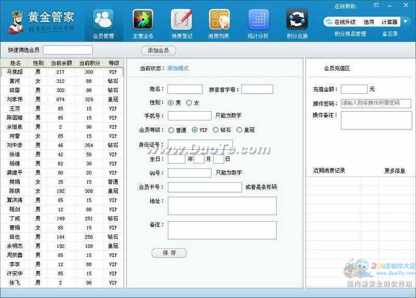Select member row 刘中彦
The image size is (416, 298).
pyautogui.click(x=62, y=145)
